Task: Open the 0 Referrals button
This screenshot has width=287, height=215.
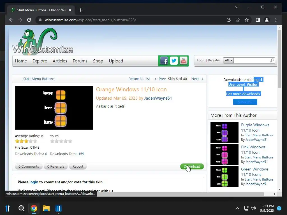Action: coord(56,166)
